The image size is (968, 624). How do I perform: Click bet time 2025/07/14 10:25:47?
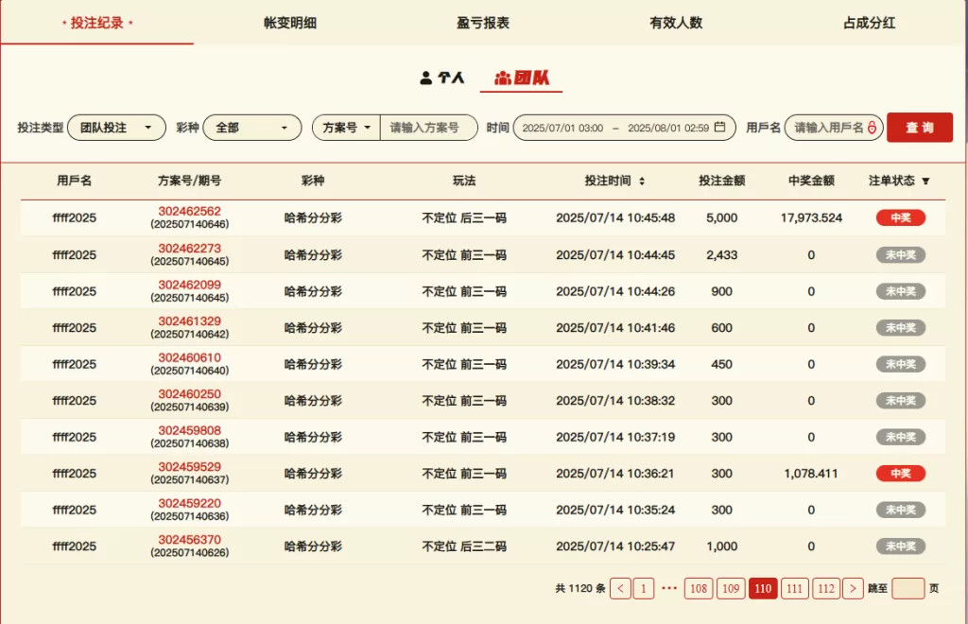coord(615,546)
